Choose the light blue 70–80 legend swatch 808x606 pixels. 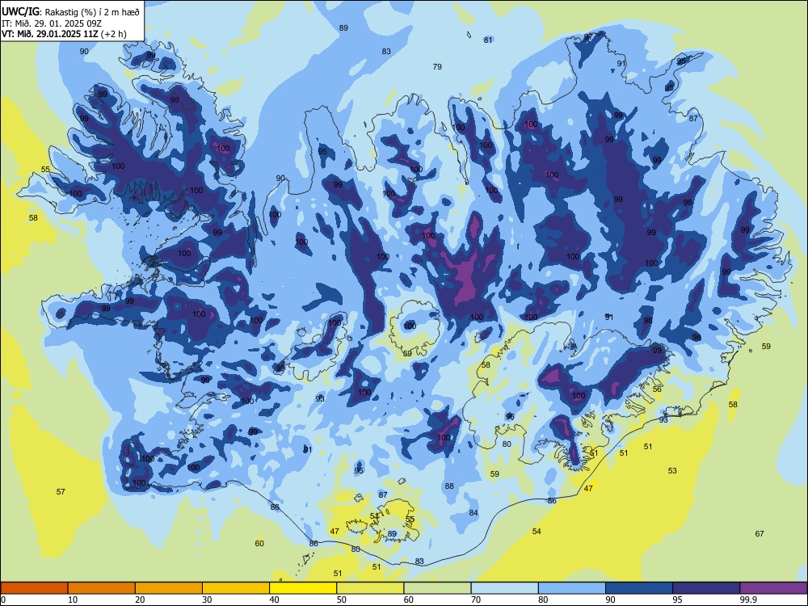pyautogui.click(x=504, y=588)
